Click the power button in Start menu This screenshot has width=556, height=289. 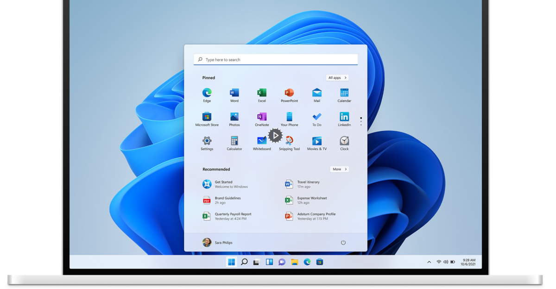point(343,242)
